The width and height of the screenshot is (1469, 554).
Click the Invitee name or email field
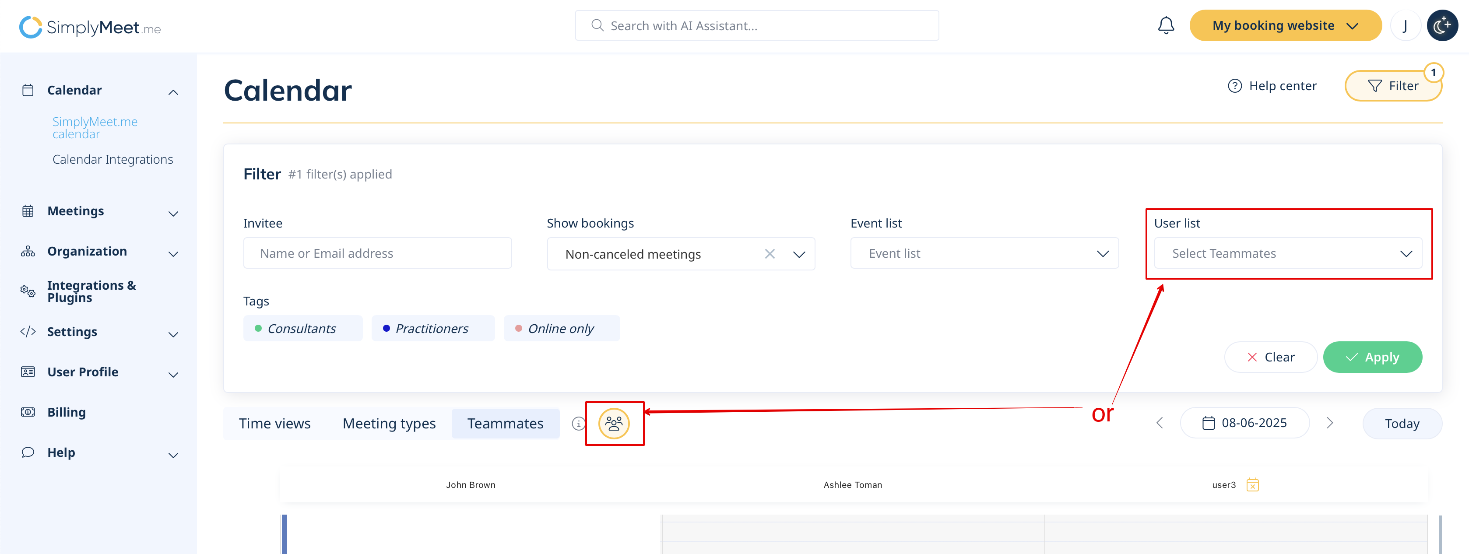click(377, 254)
